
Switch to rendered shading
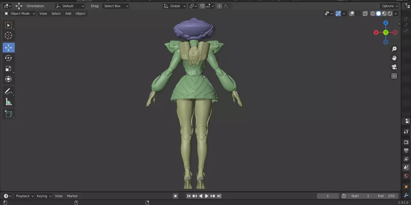pyautogui.click(x=390, y=14)
